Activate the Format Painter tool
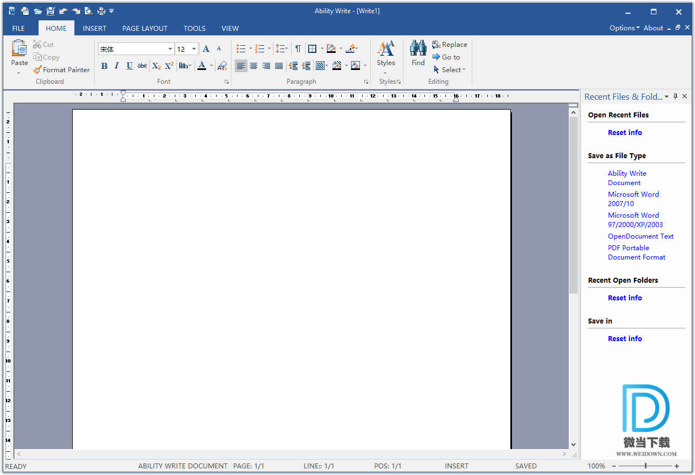This screenshot has height=475, width=695. [61, 70]
